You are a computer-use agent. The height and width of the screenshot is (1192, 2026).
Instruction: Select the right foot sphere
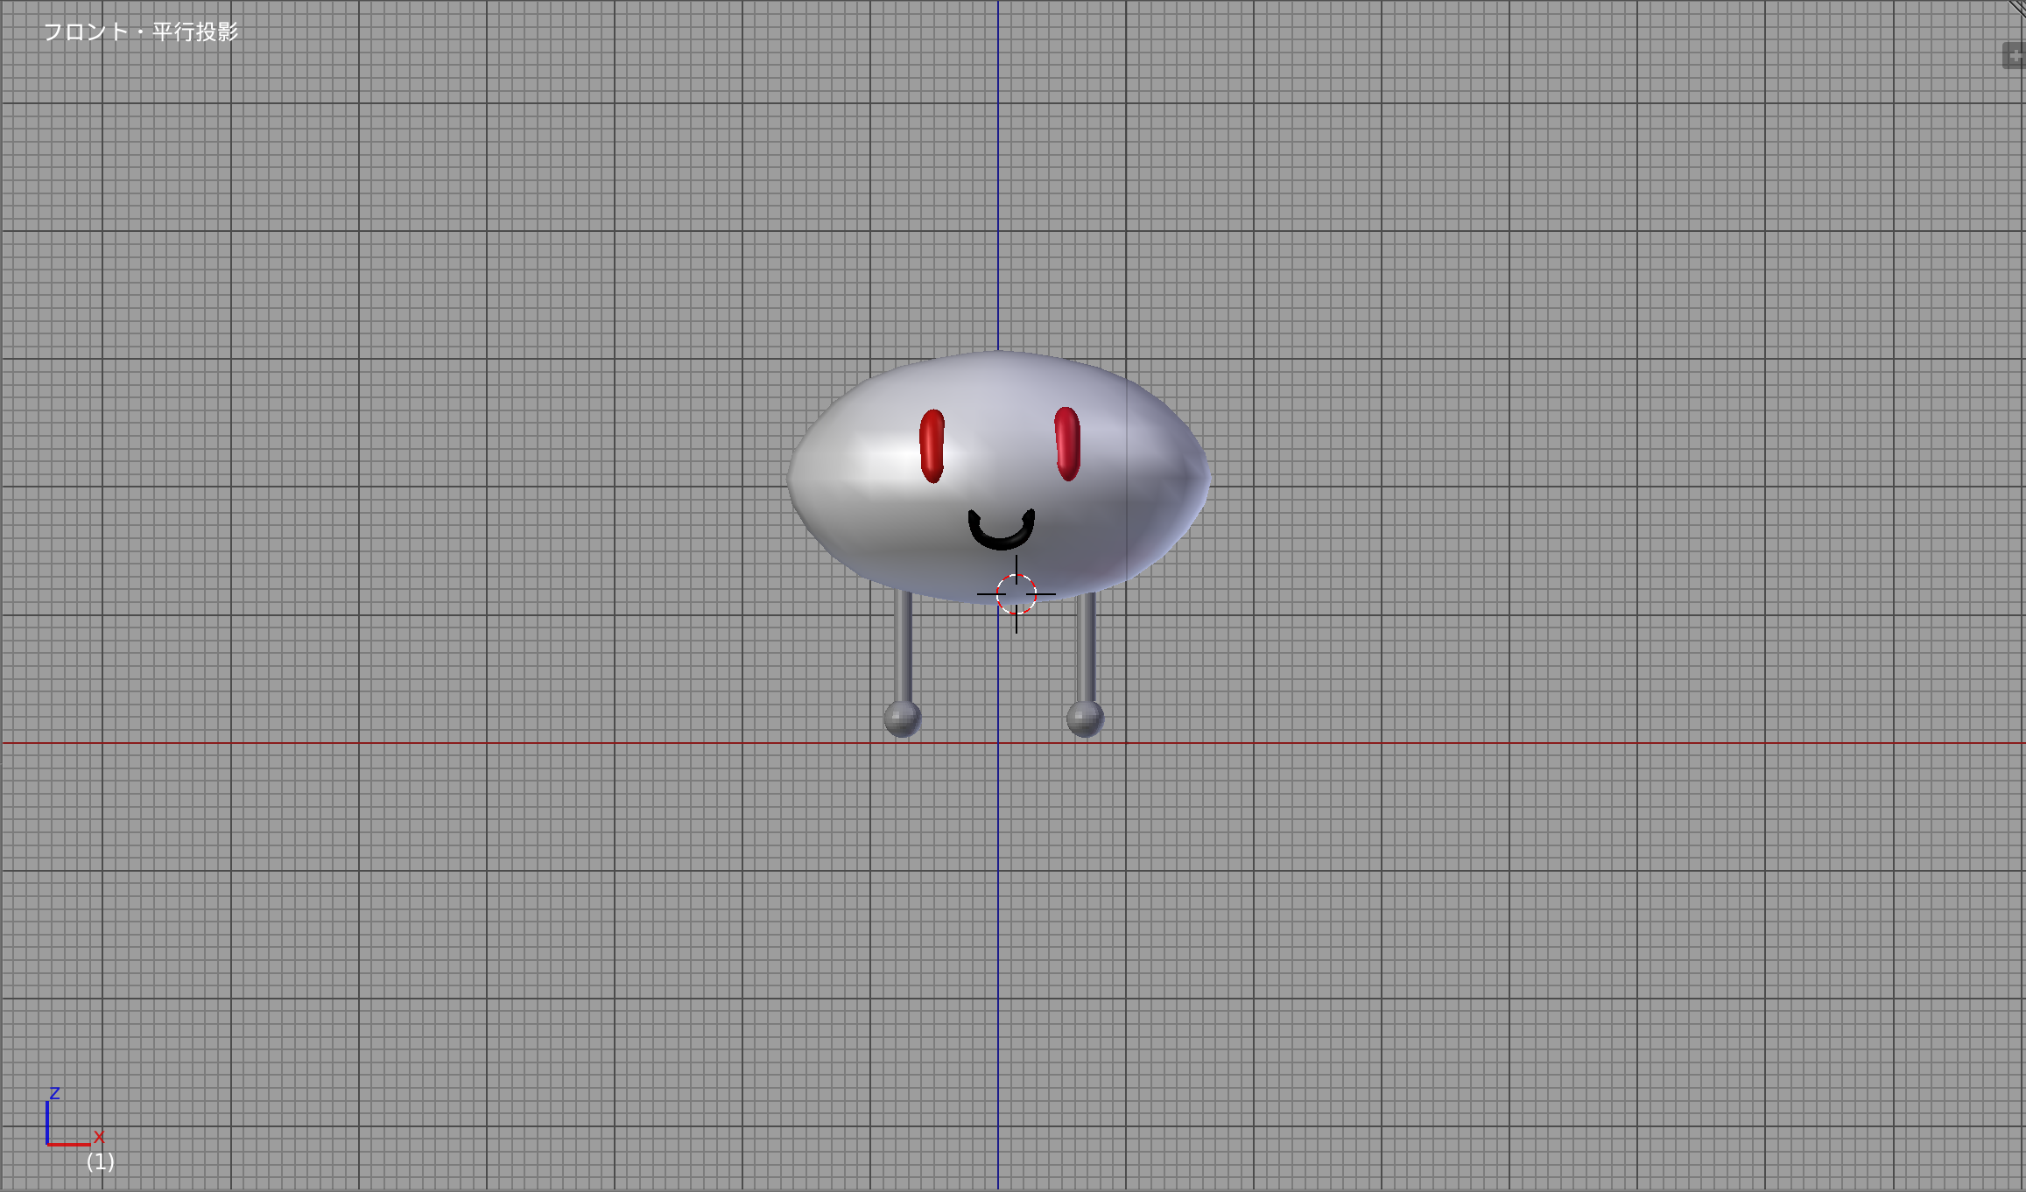point(1085,719)
